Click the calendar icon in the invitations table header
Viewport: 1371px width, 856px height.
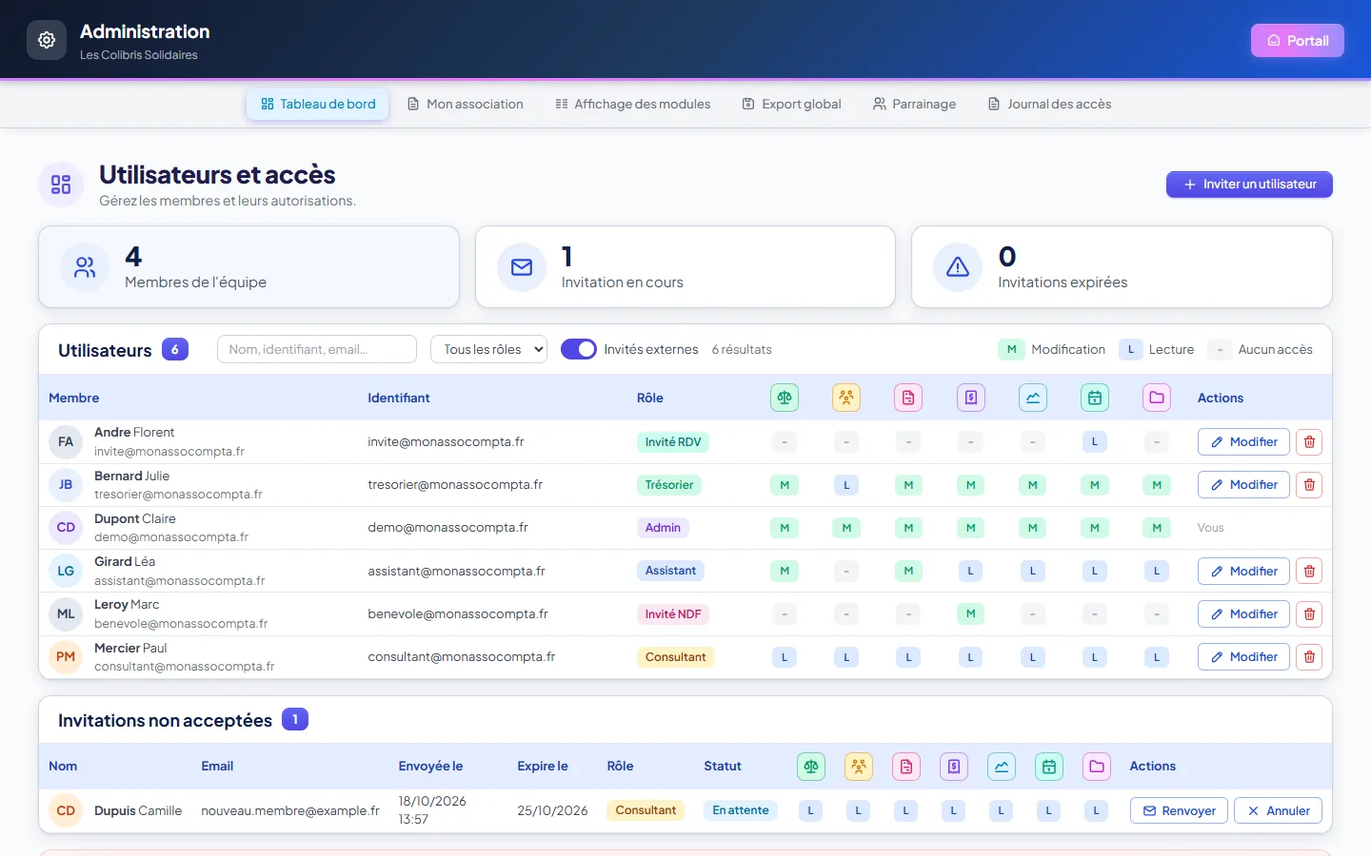1049,767
